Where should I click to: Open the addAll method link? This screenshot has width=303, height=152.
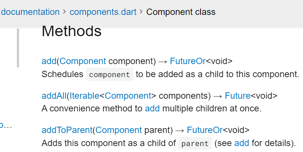[x=54, y=96]
